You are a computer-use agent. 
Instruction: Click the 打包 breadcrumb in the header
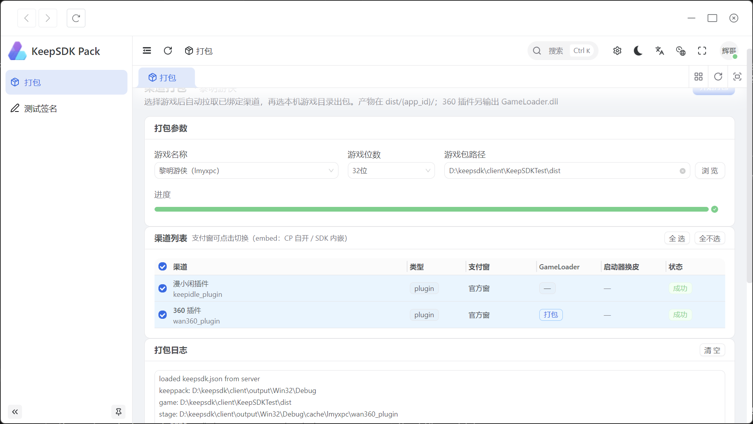198,51
